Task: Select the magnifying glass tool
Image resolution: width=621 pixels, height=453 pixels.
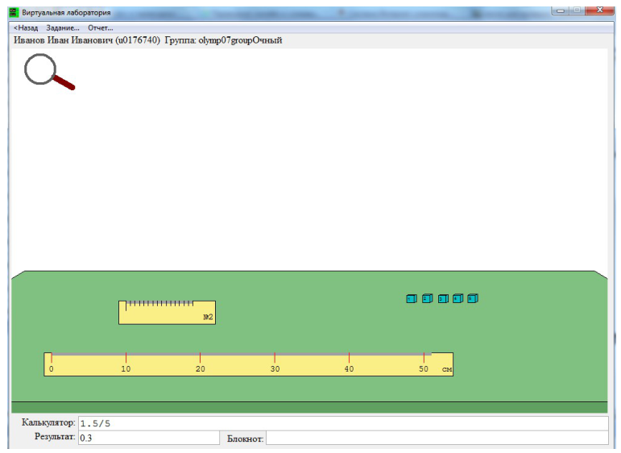Action: click(x=49, y=72)
